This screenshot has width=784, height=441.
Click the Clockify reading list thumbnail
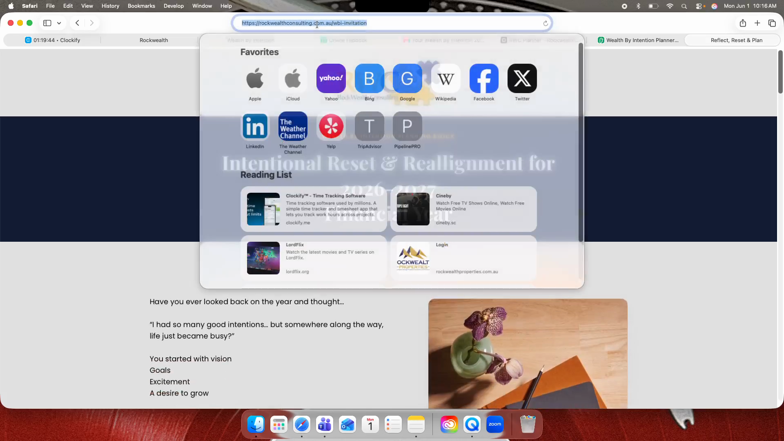263,209
